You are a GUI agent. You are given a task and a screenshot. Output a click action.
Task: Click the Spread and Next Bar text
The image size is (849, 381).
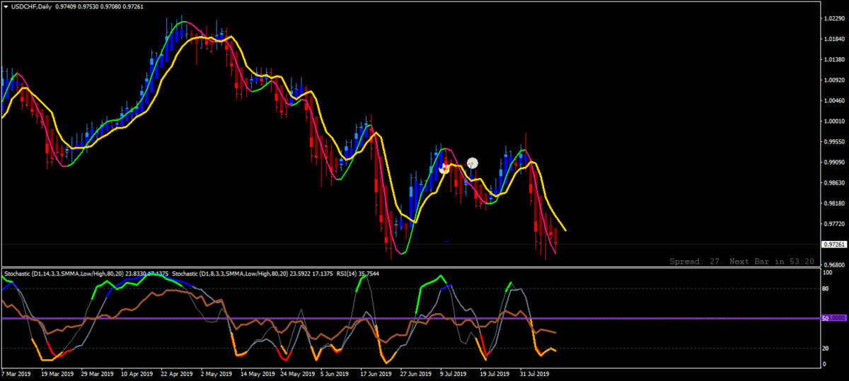point(742,261)
